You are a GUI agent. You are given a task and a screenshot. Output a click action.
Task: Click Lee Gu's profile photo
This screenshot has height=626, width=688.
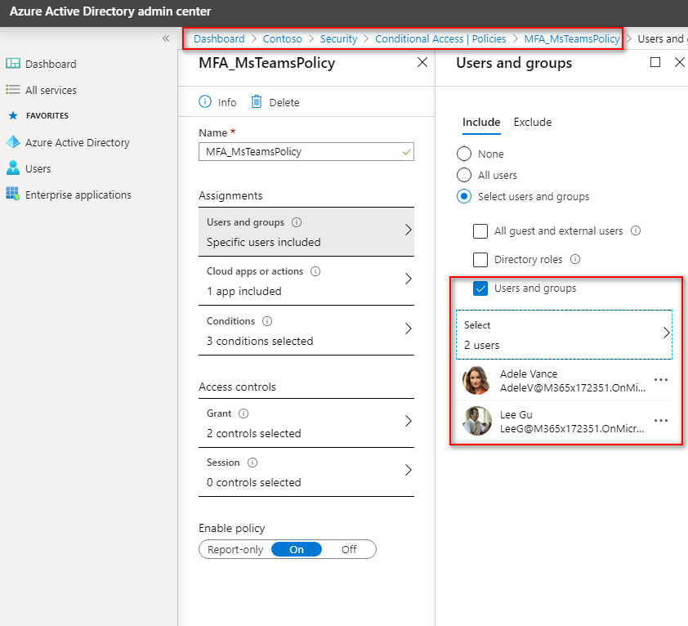coord(477,421)
